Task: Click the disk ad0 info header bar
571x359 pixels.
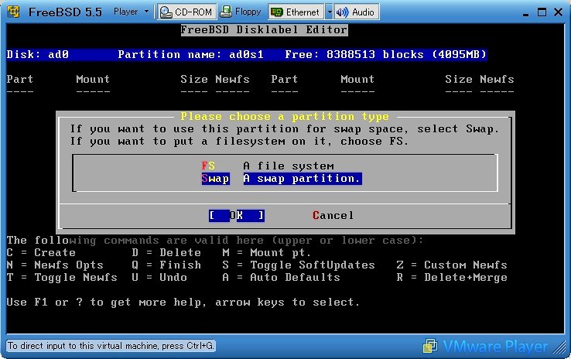Action: [x=247, y=54]
